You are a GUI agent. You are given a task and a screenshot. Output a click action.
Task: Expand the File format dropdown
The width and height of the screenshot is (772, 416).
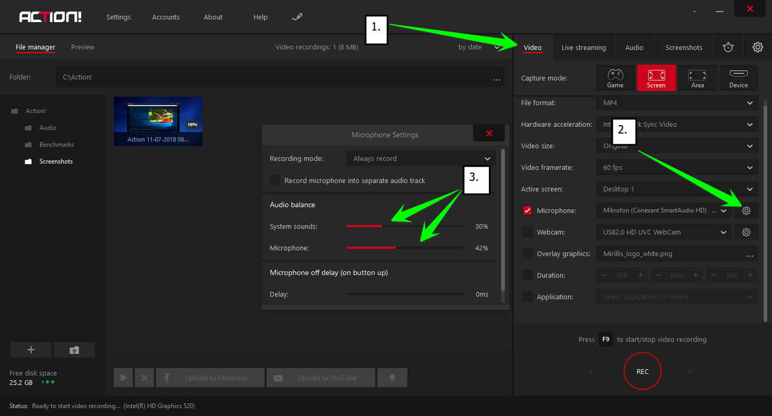tap(677, 103)
